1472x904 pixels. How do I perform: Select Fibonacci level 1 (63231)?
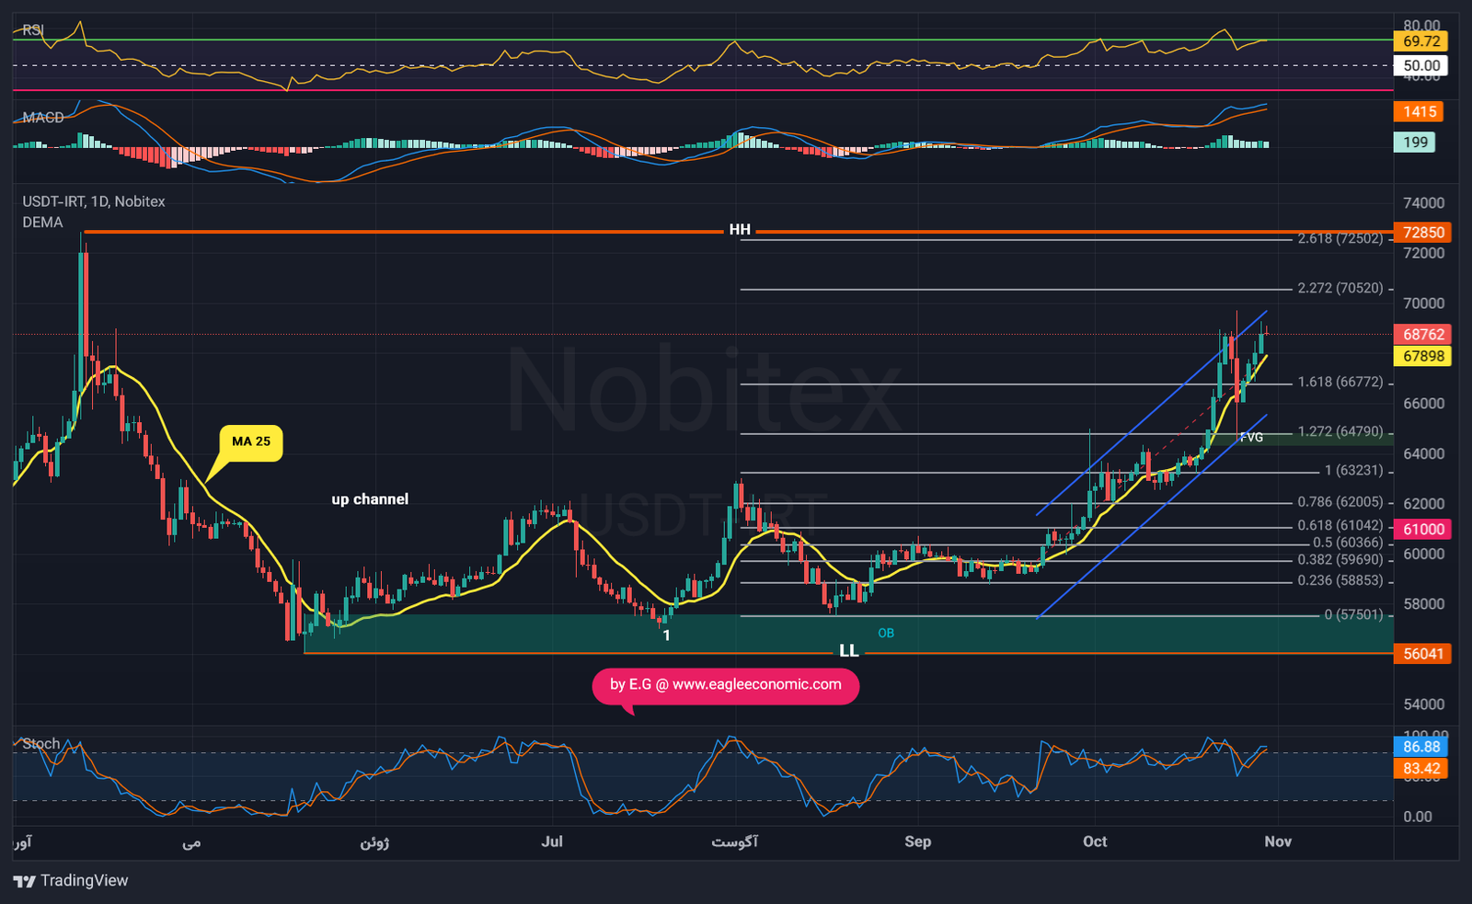pos(1353,471)
